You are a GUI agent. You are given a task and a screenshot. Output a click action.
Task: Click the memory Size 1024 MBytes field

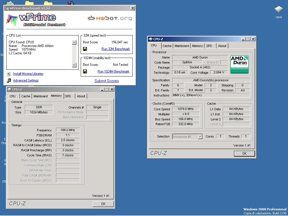click(x=39, y=112)
